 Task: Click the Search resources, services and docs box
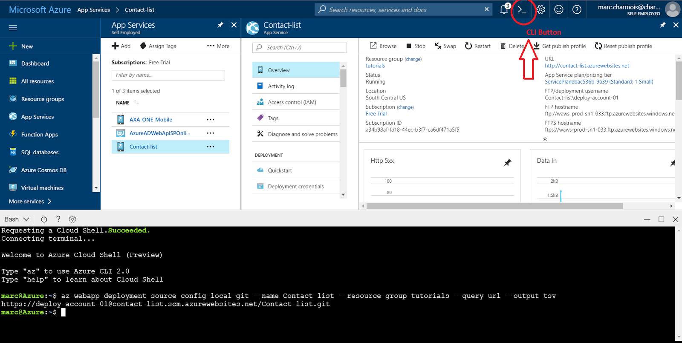pyautogui.click(x=403, y=9)
